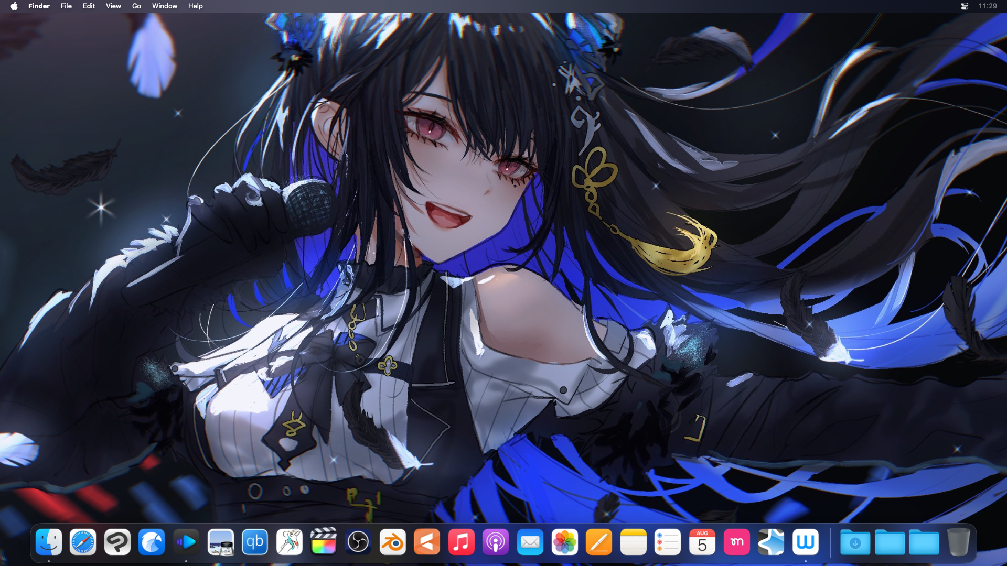Expand the Downloads folder stack
The width and height of the screenshot is (1007, 566).
pos(855,542)
